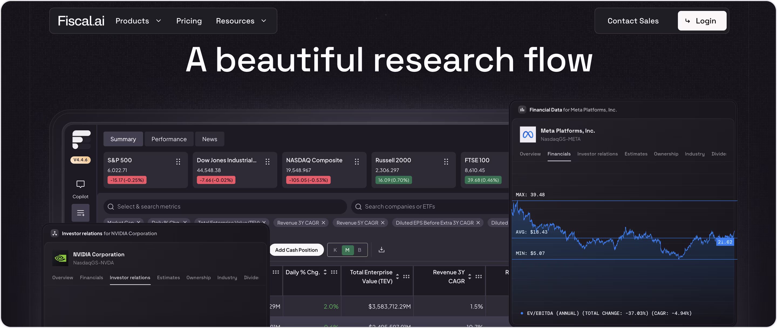Click the list-add icon below Copilot
777x328 pixels.
coord(81,213)
